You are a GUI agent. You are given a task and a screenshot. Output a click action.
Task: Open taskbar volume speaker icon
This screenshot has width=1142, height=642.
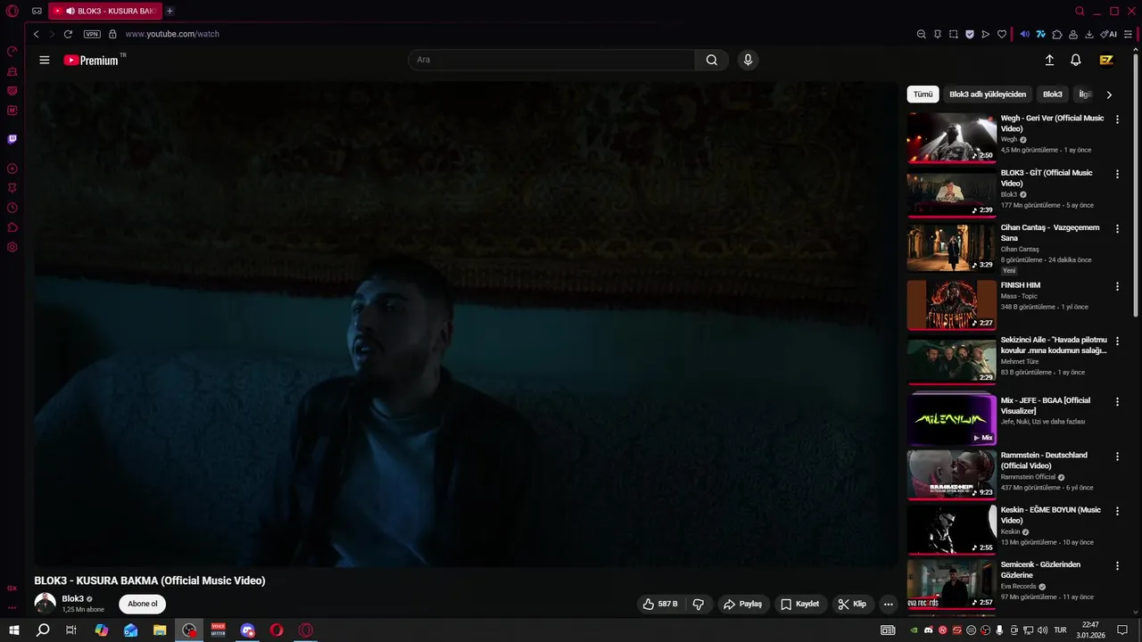(1041, 630)
